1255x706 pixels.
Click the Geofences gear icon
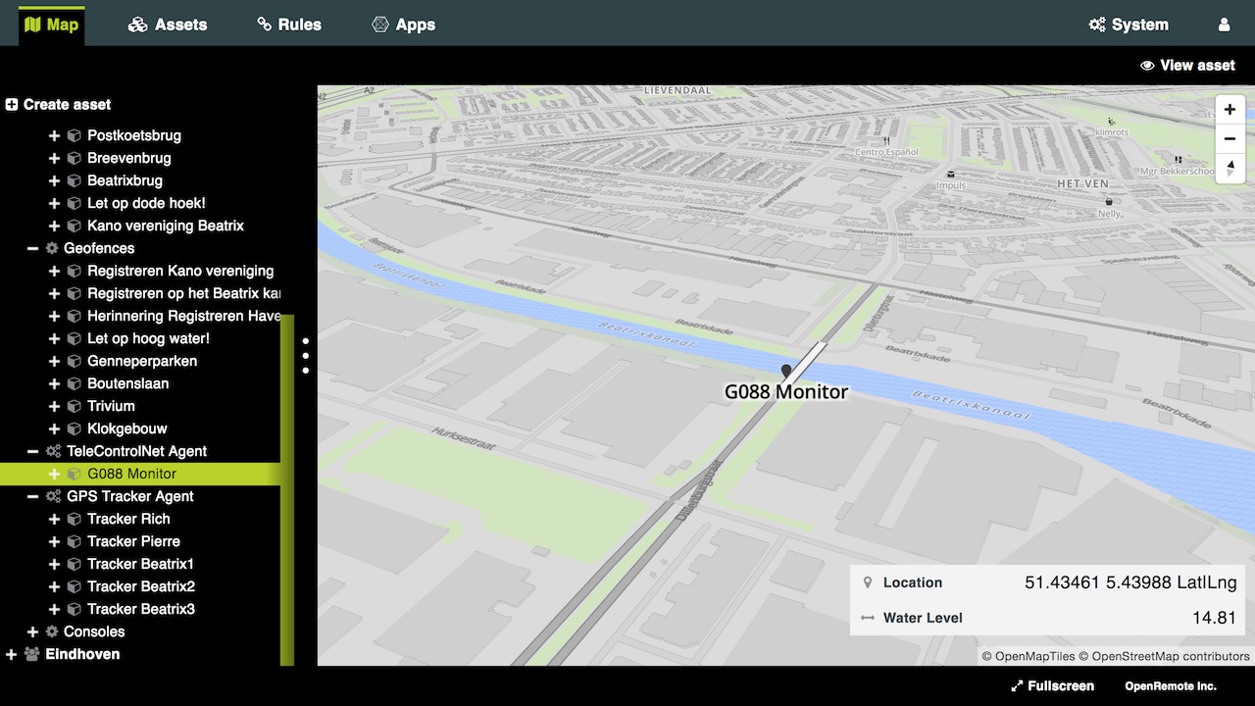tap(52, 248)
